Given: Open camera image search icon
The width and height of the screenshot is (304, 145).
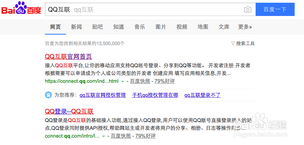Looking at the screenshot, I should pyautogui.click(x=247, y=9).
